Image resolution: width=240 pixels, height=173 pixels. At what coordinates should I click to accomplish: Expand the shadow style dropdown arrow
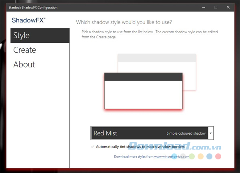point(211,133)
